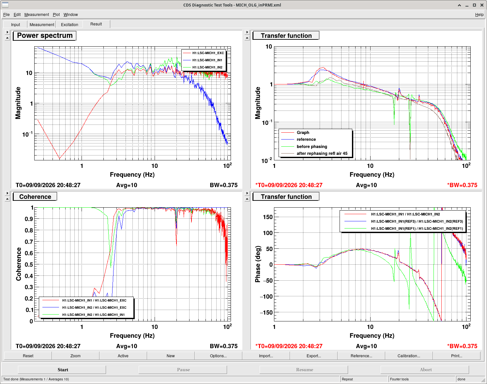The width and height of the screenshot is (487, 384).
Task: Click the Options... button
Action: [x=218, y=356]
